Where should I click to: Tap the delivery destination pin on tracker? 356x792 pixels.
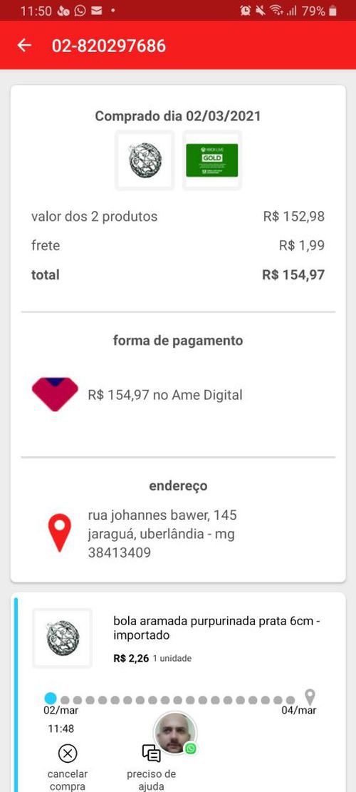(310, 698)
